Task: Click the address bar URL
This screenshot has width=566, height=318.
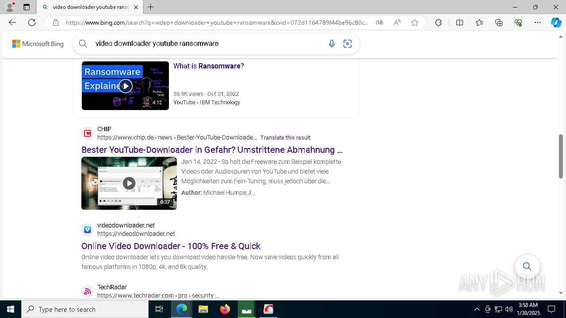Action: click(x=217, y=23)
